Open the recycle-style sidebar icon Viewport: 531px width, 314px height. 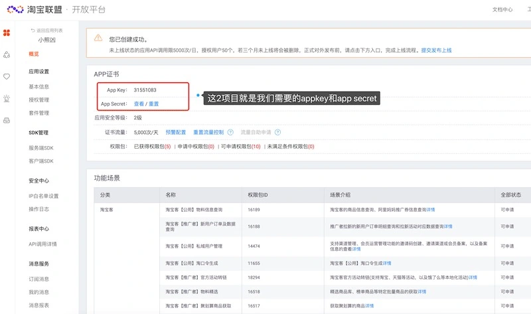pyautogui.click(x=7, y=54)
